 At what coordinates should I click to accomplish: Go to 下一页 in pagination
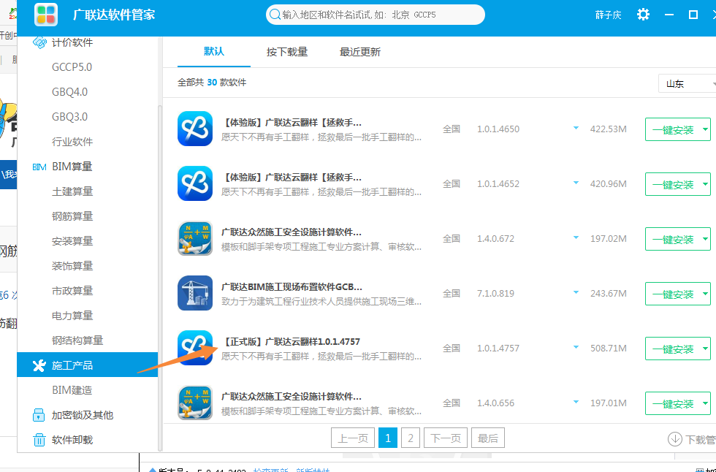446,438
